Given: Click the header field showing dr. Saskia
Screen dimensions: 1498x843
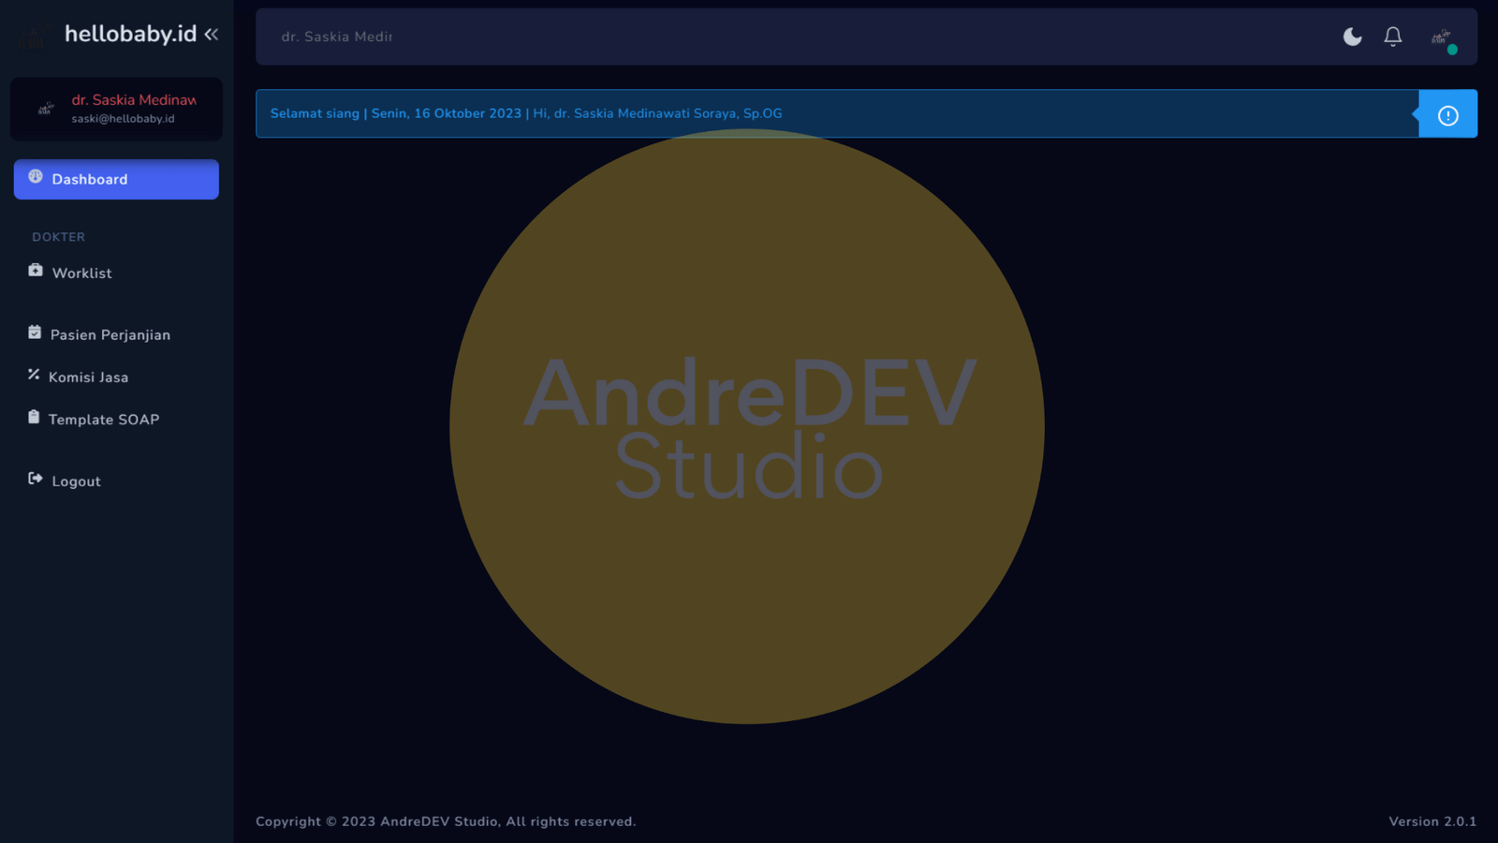Looking at the screenshot, I should pyautogui.click(x=337, y=37).
